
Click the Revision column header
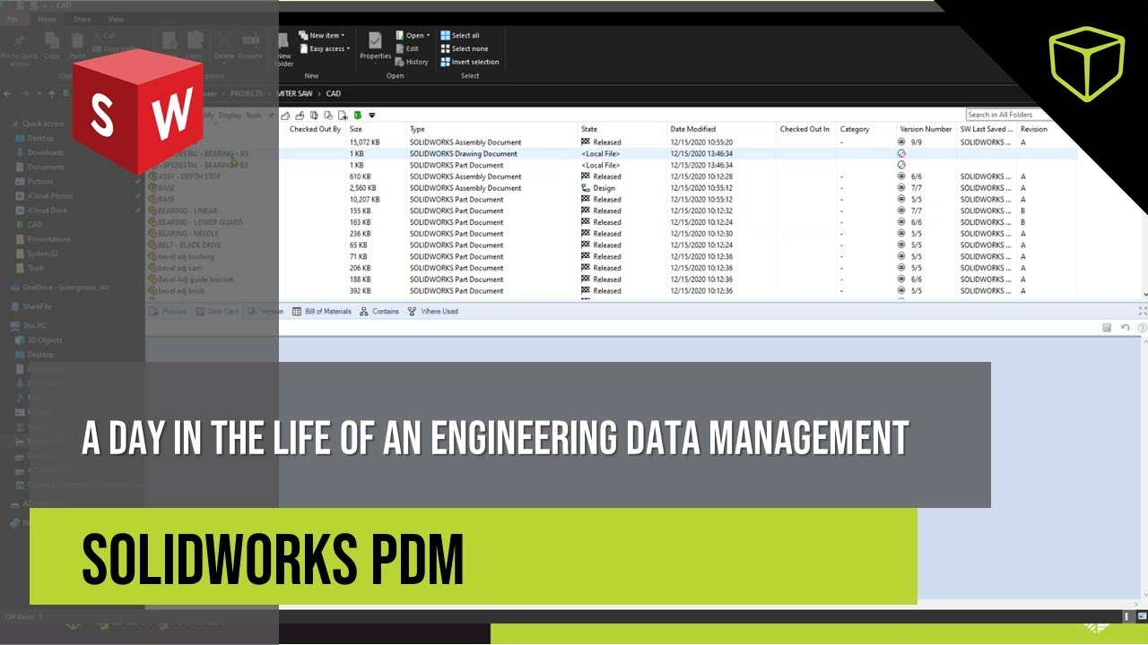point(1033,129)
